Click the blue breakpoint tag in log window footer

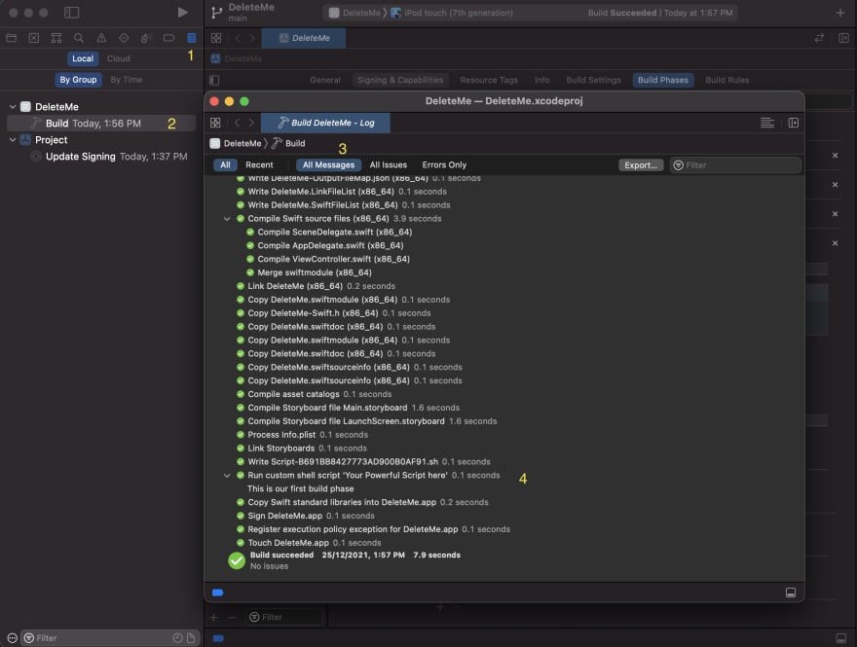[218, 593]
